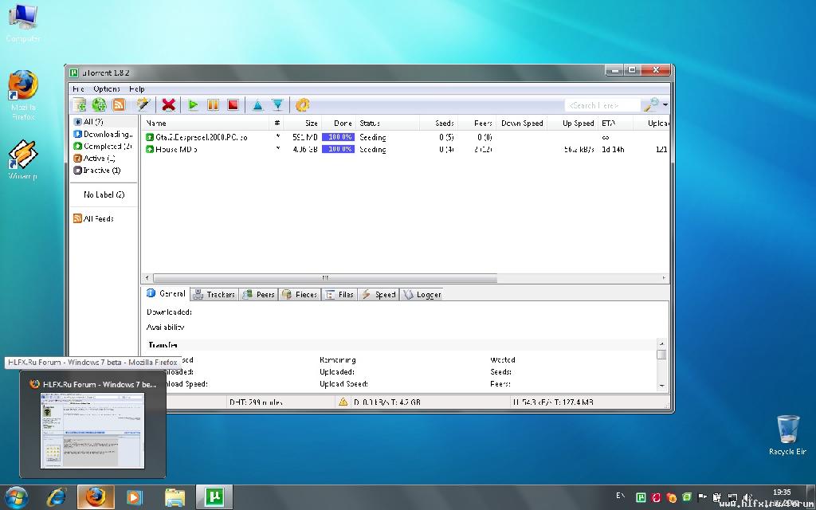
Task: Sort torrents by the Name column header
Action: click(206, 124)
